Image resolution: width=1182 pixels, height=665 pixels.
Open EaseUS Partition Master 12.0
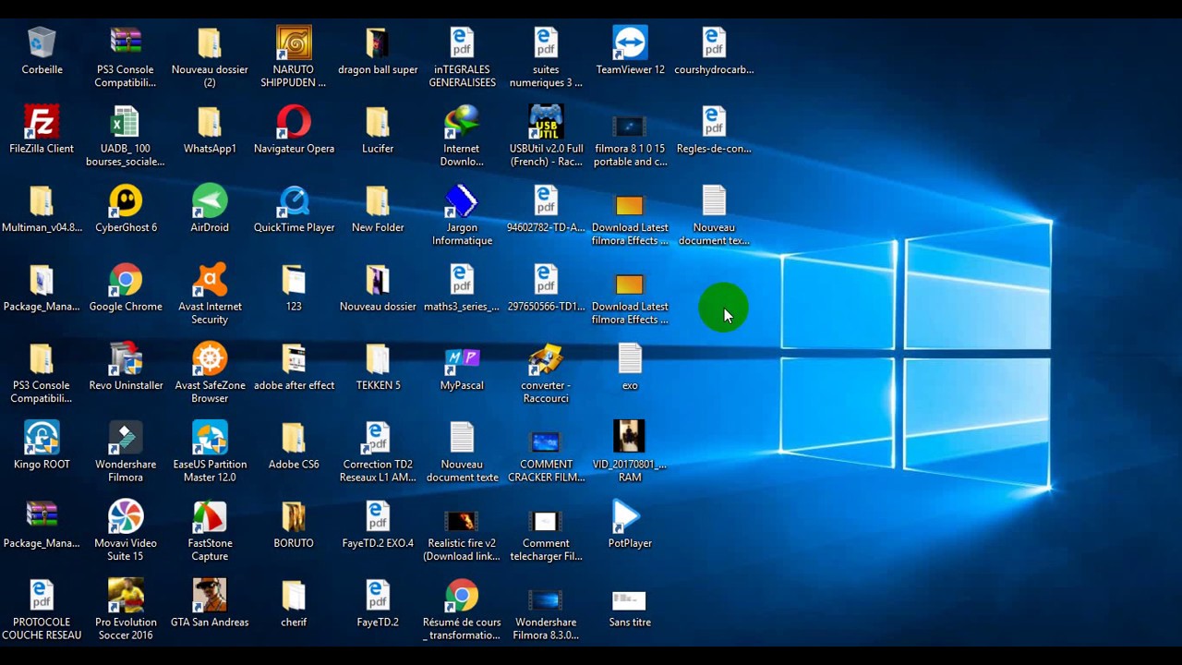point(210,438)
